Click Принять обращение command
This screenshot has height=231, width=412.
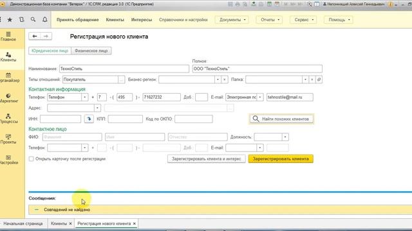[78, 20]
